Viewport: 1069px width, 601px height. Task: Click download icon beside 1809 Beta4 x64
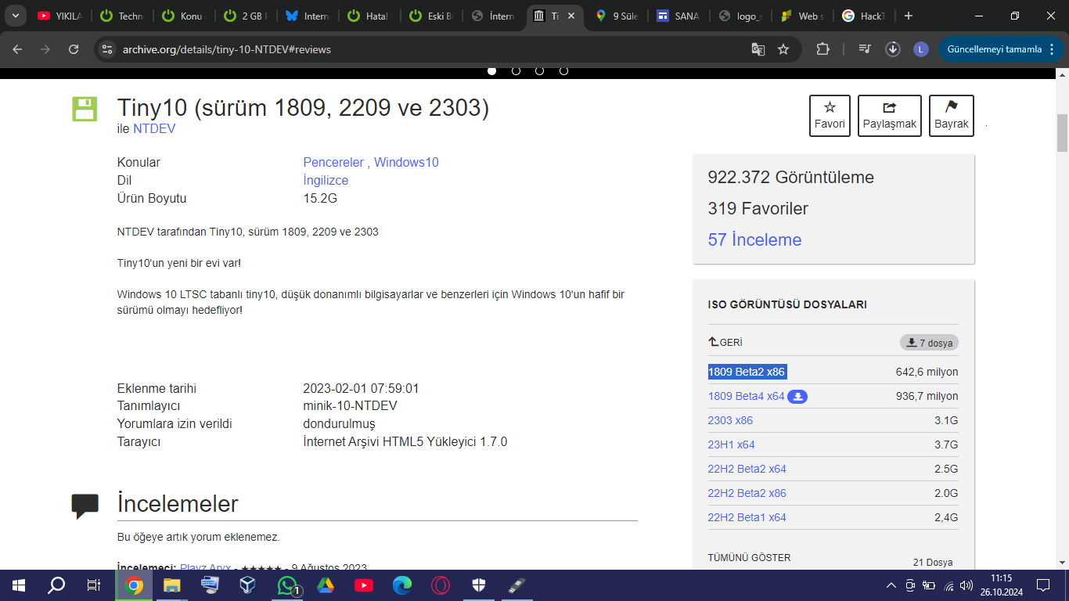click(x=797, y=397)
